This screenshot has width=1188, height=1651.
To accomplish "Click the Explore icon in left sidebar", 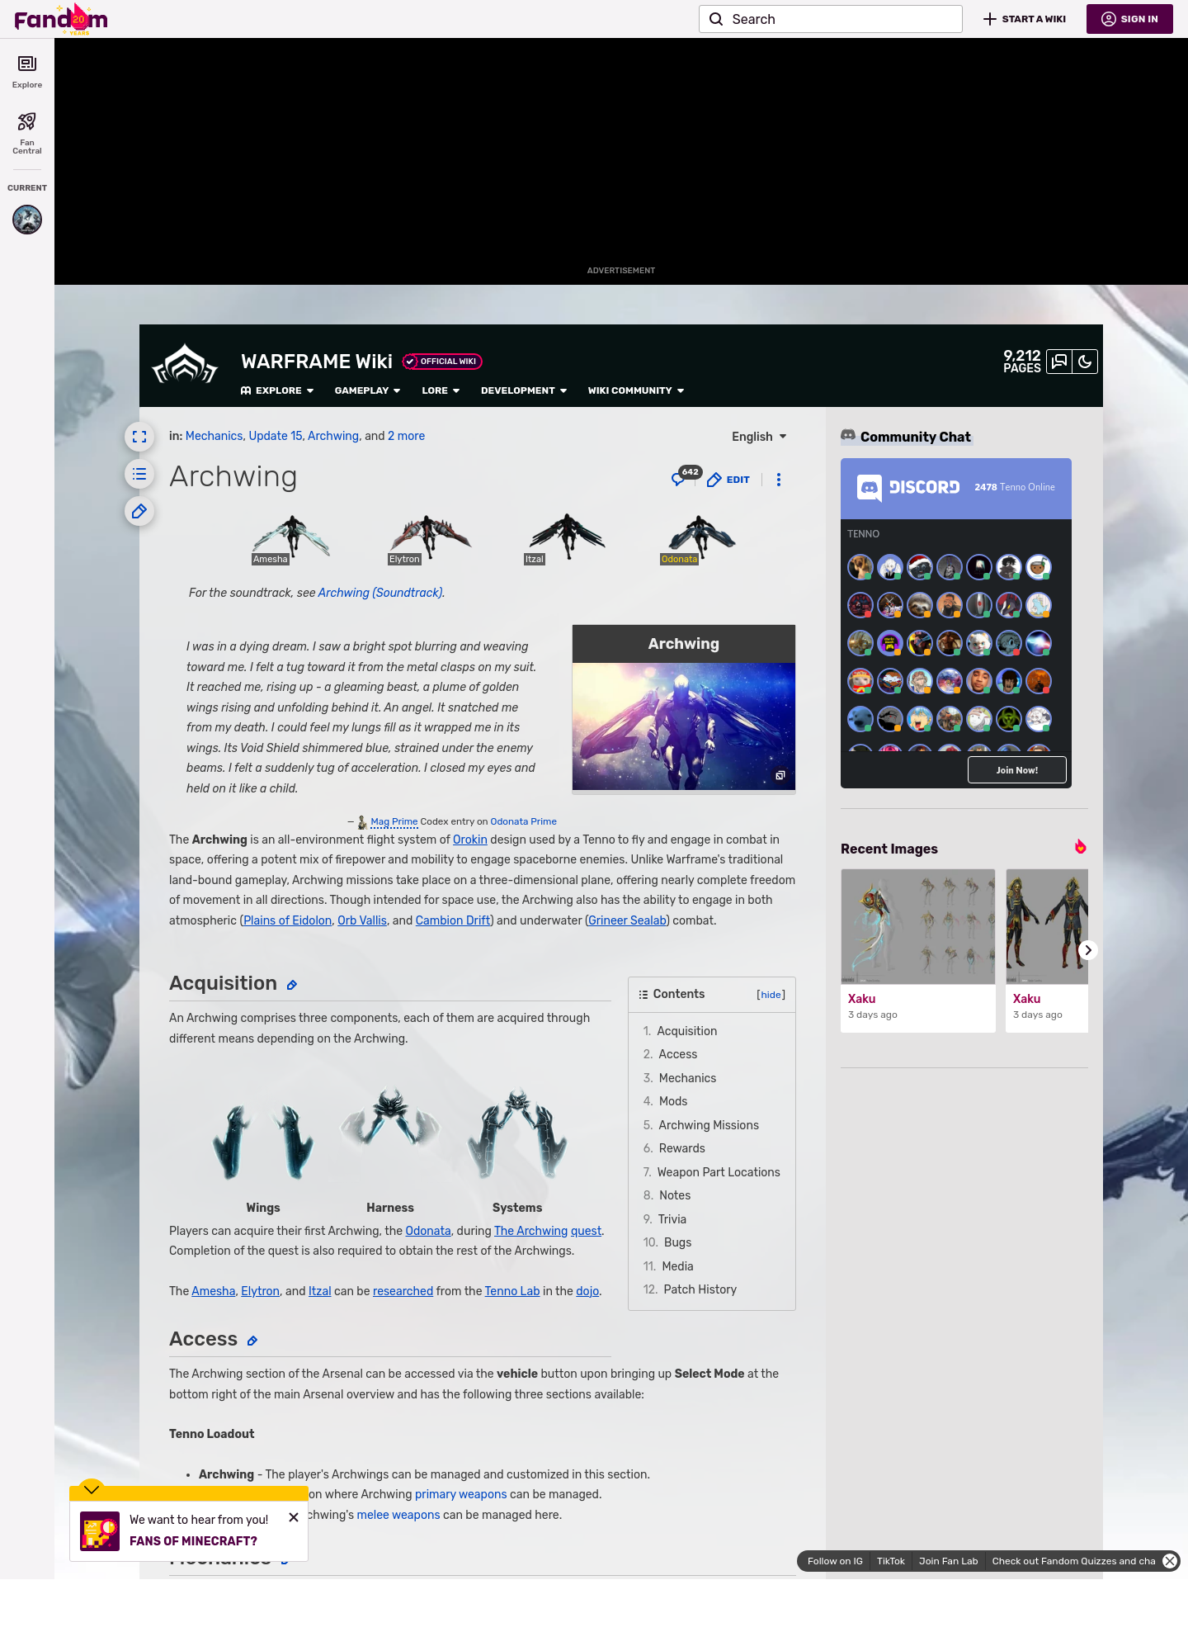I will point(27,71).
